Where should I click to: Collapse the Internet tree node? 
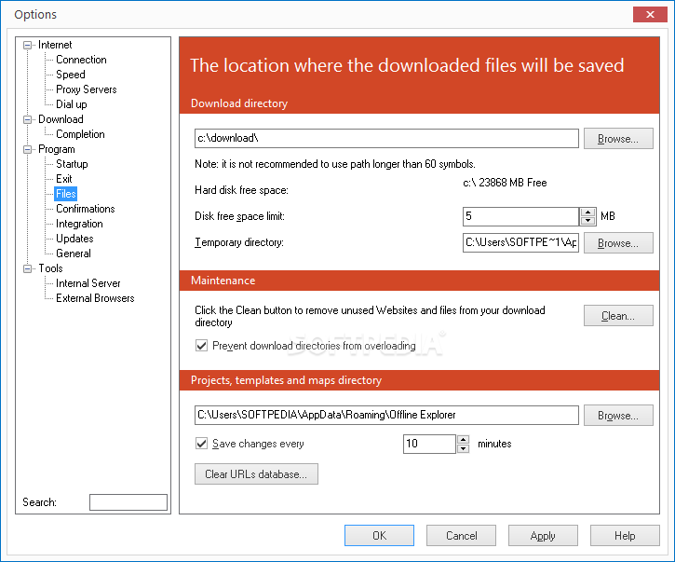(28, 45)
